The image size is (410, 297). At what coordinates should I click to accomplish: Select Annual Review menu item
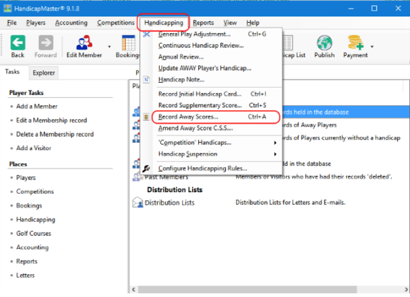211,57
